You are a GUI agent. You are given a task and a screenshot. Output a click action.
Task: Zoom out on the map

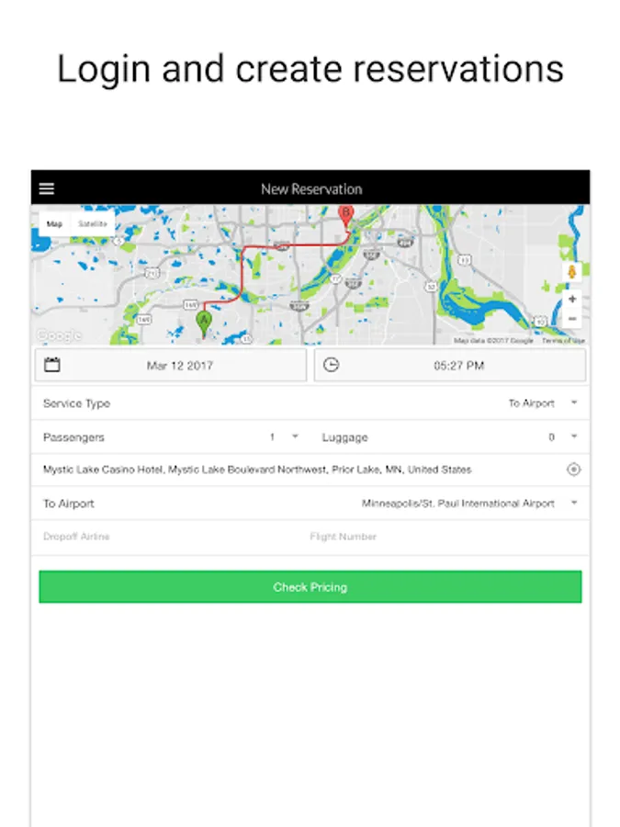coord(572,319)
